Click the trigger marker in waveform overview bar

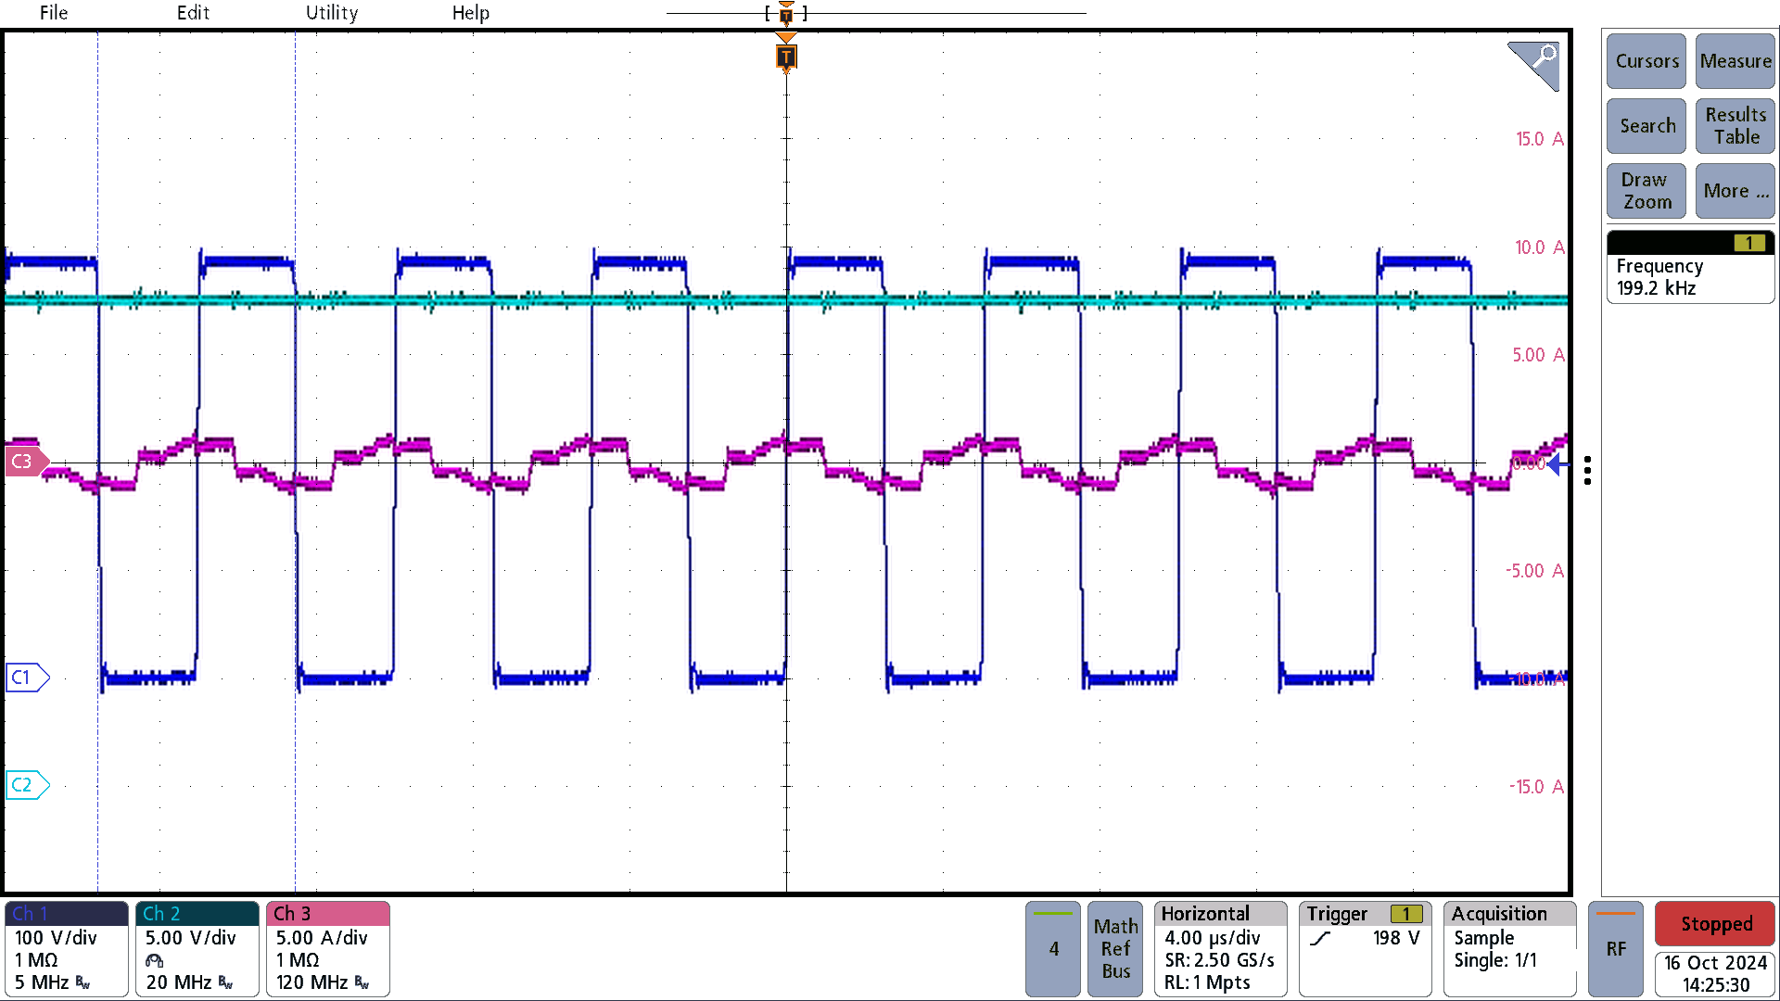coord(786,13)
